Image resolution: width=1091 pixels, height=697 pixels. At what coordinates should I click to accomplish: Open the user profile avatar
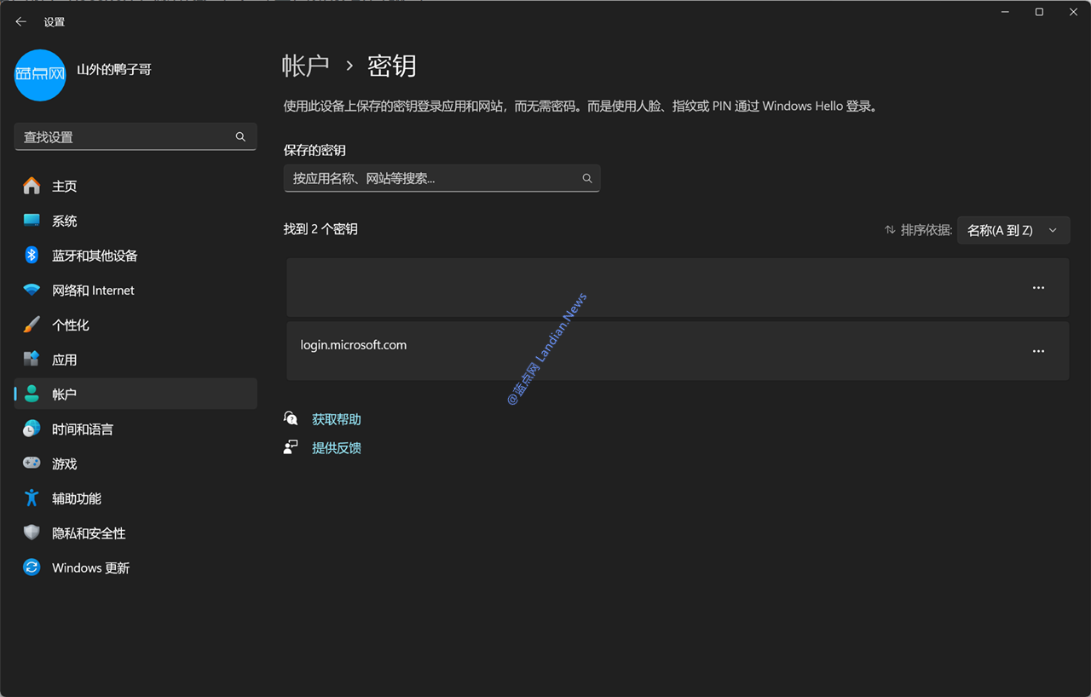[x=40, y=76]
